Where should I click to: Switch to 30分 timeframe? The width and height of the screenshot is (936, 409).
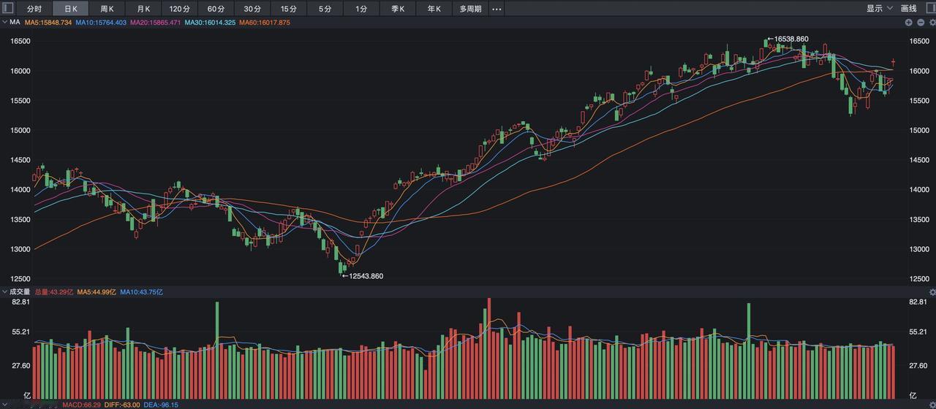coord(252,9)
